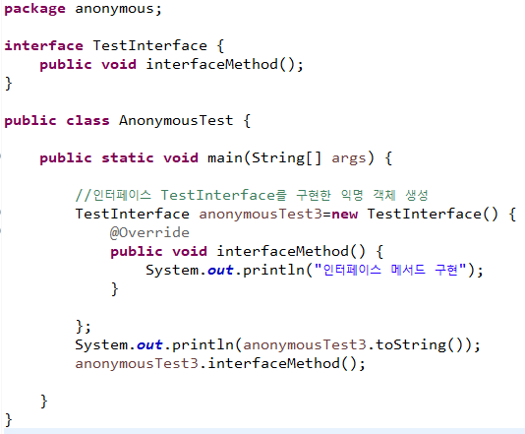The image size is (525, 434).
Task: Click the 'String[]' parameter type
Action: (x=286, y=158)
